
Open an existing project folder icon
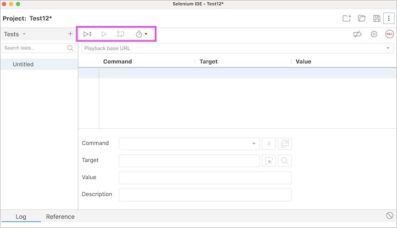click(x=362, y=18)
